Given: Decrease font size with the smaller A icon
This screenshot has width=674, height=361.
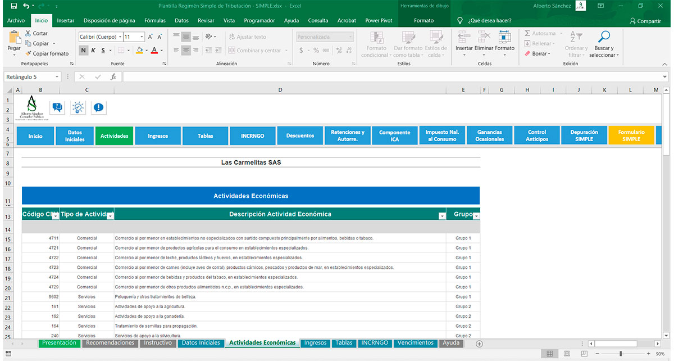Looking at the screenshot, I should point(160,37).
